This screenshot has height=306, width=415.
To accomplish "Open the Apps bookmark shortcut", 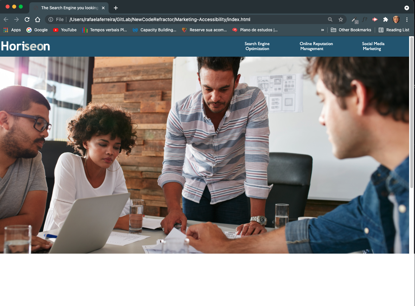I will [x=12, y=30].
